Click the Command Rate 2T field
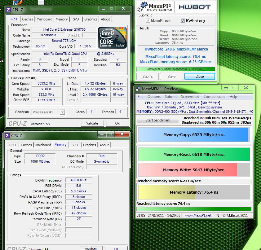Image resolution: width=261 pixels, height=250 pixels. [78, 219]
